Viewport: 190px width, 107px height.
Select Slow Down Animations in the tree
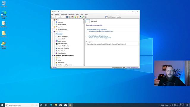[x=63, y=48]
